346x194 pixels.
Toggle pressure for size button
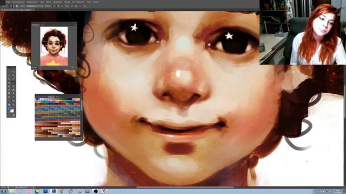click(x=85, y=6)
